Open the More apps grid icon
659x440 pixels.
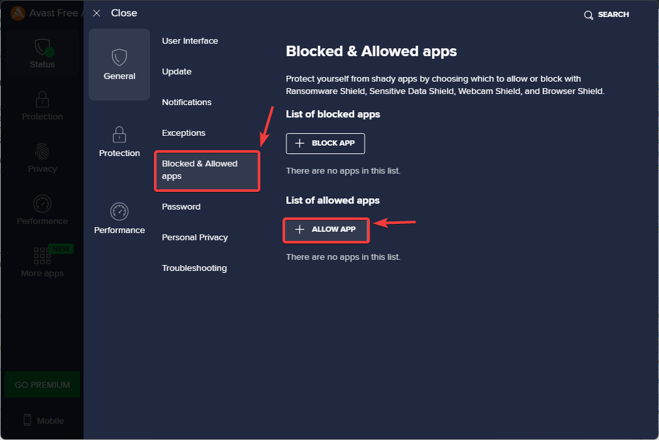42,255
